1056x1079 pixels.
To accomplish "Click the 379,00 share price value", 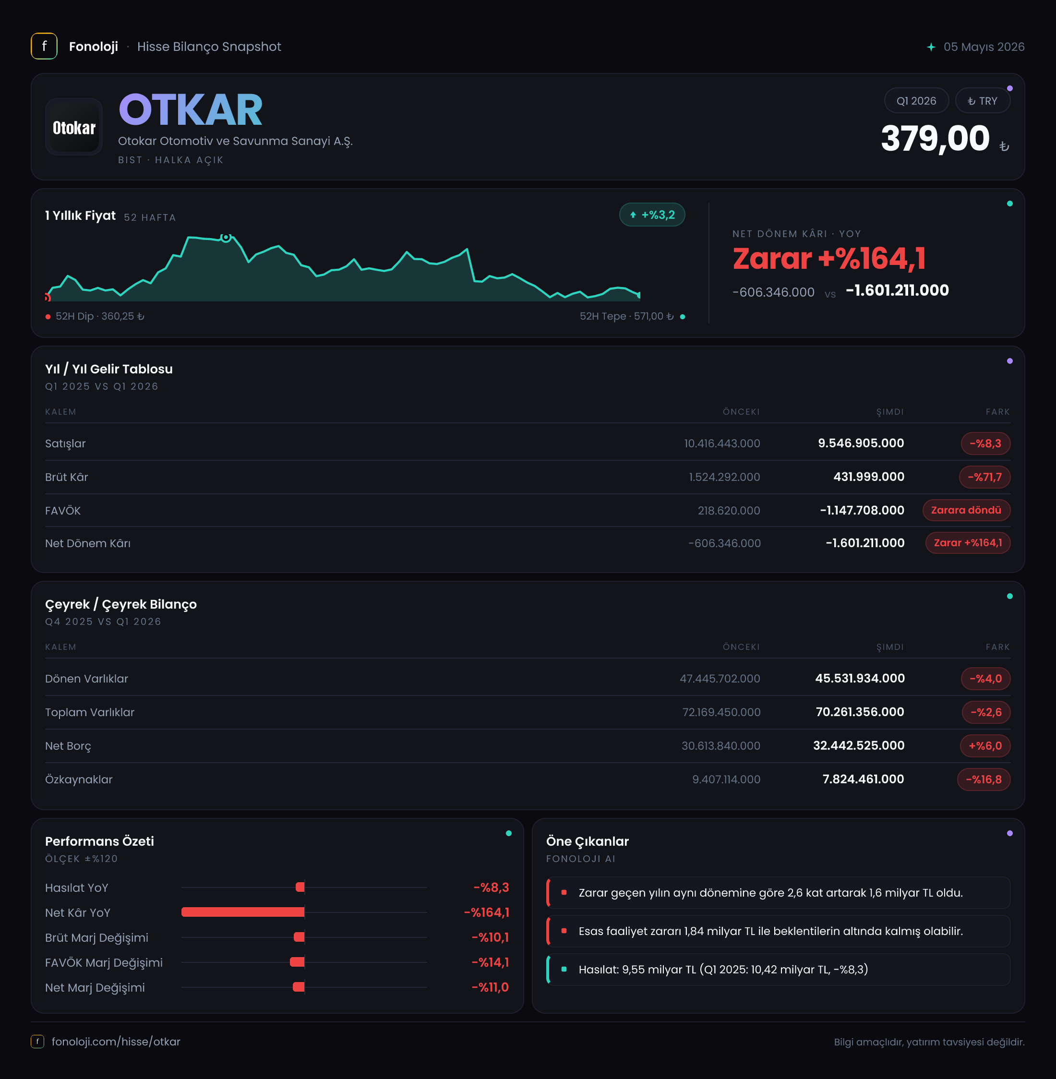I will [935, 138].
